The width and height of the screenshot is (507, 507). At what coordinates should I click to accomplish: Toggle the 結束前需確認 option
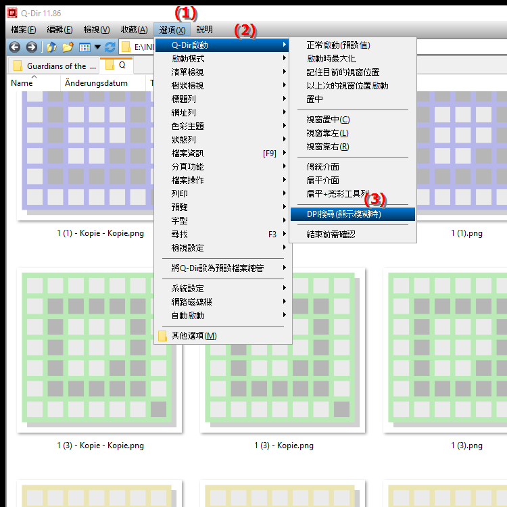pos(352,235)
